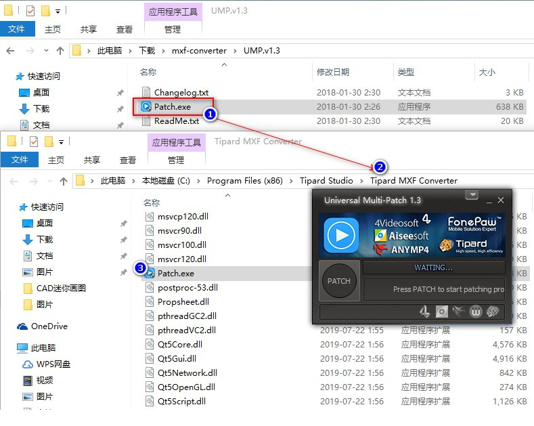Open the patcher title bar dropdown arrow
The width and height of the screenshot is (534, 426).
click(x=472, y=195)
